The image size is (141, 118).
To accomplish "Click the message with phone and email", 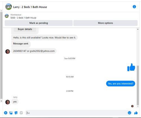I will pyautogui.click(x=34, y=51).
